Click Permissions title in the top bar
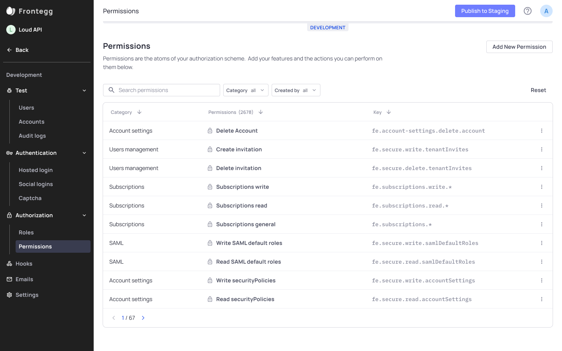 [x=121, y=11]
